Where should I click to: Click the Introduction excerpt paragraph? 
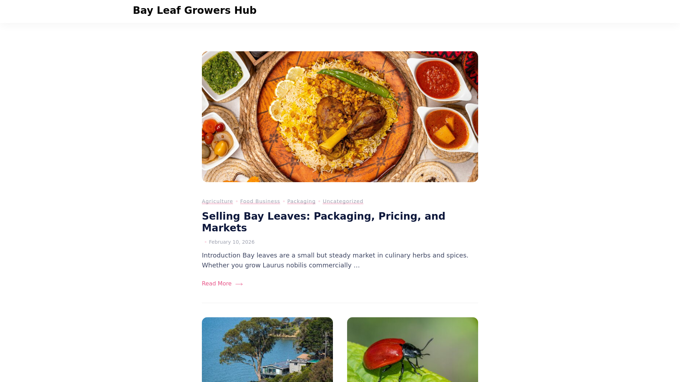tap(335, 260)
